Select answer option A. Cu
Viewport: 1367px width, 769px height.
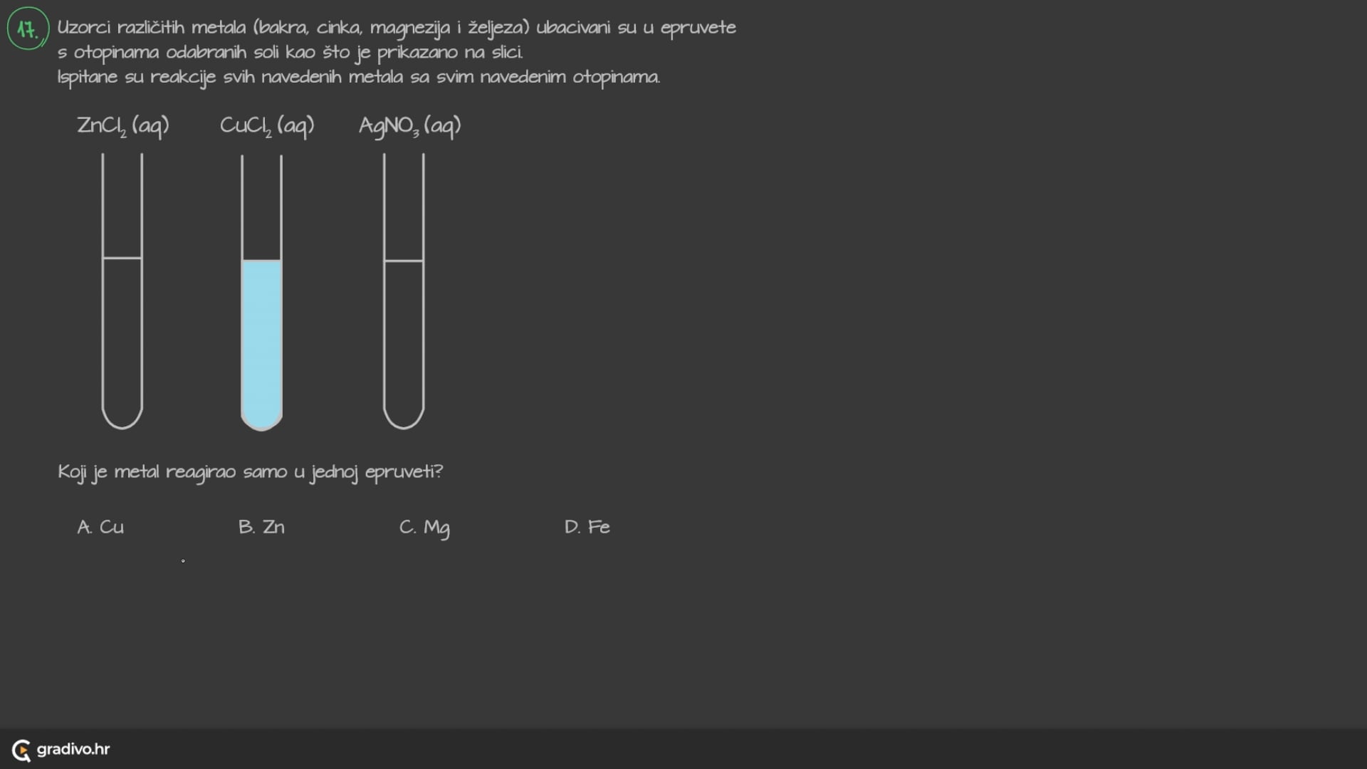click(100, 527)
